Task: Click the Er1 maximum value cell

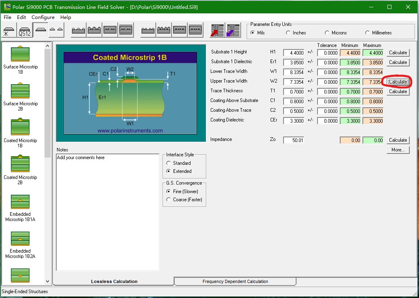Action: [373, 63]
